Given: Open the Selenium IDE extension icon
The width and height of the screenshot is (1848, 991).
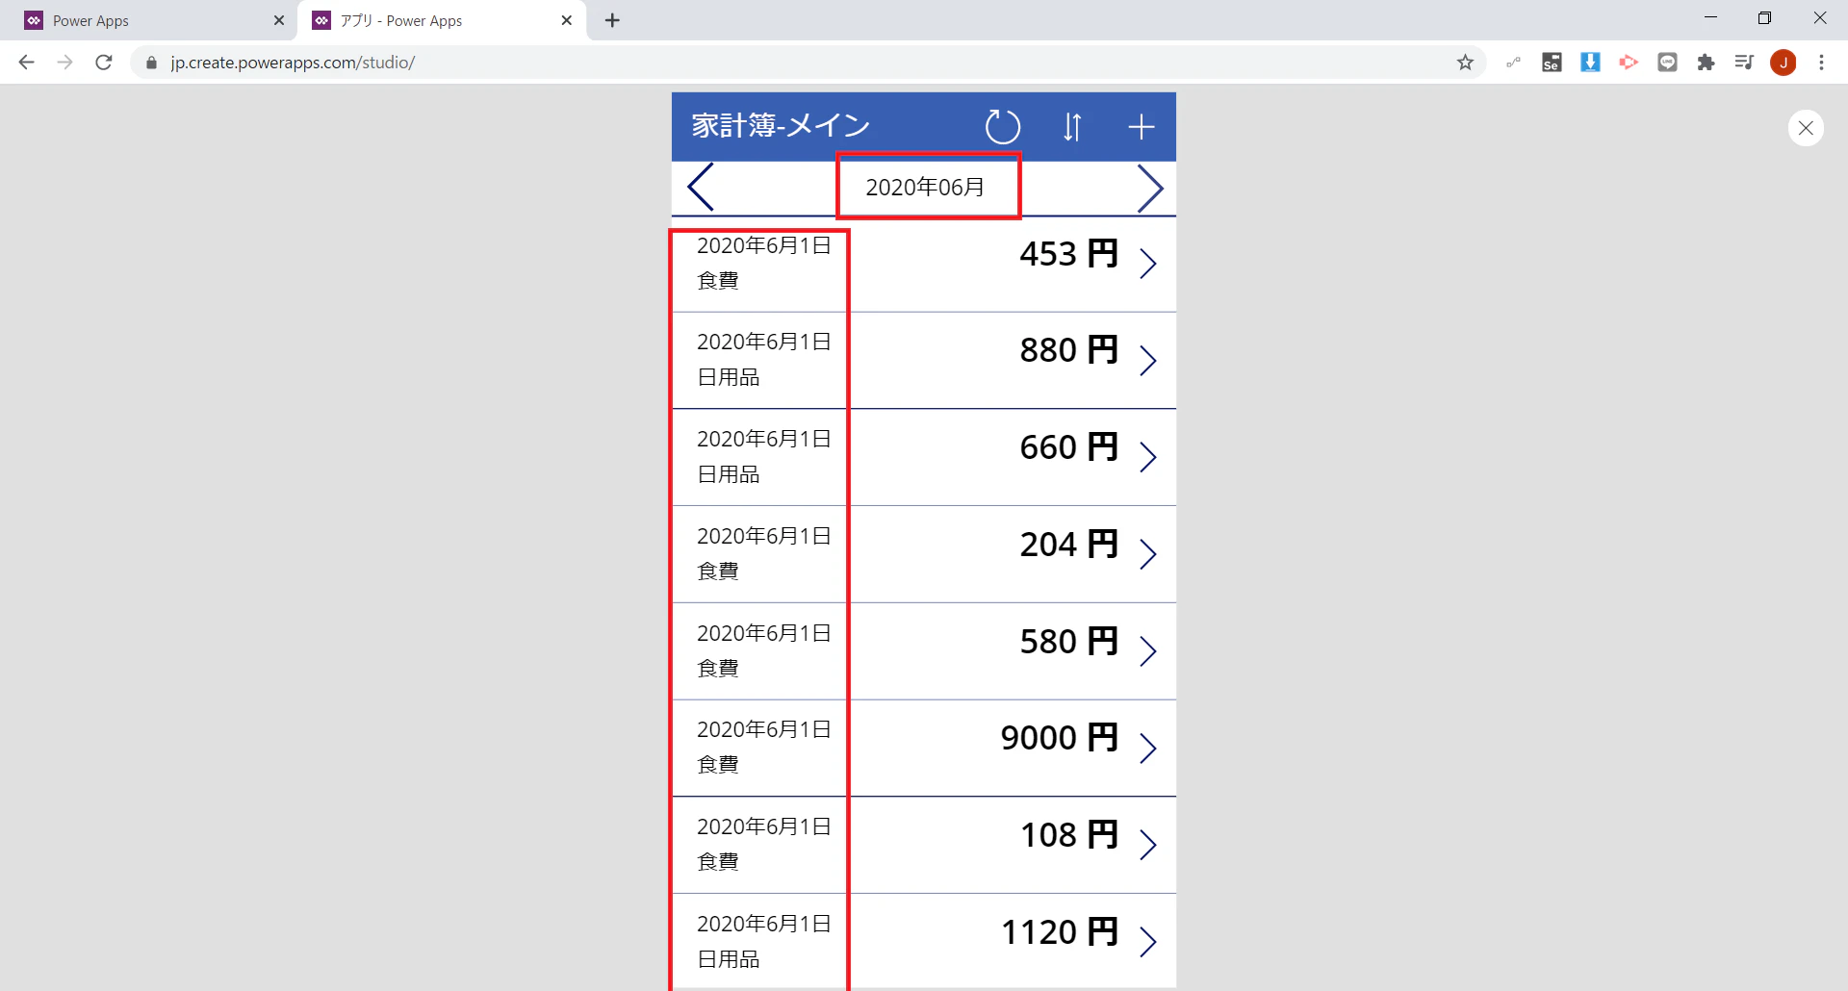Looking at the screenshot, I should [x=1552, y=63].
